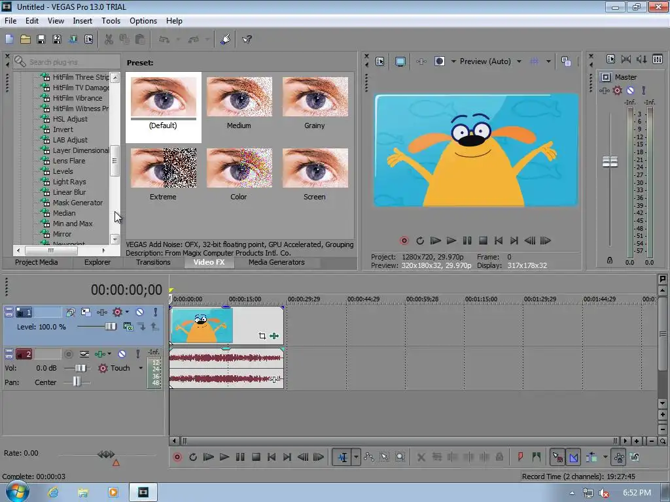The image size is (670, 502).
Task: Select the Normal Edit tool in timeline toolbar
Action: click(x=342, y=457)
